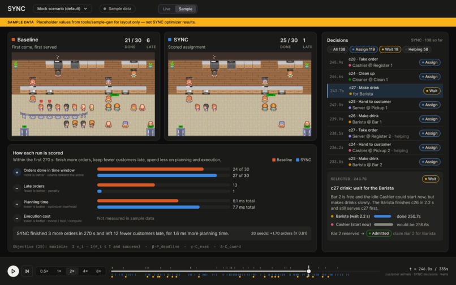Click the SAMPLE DATA banner label

click(x=20, y=22)
